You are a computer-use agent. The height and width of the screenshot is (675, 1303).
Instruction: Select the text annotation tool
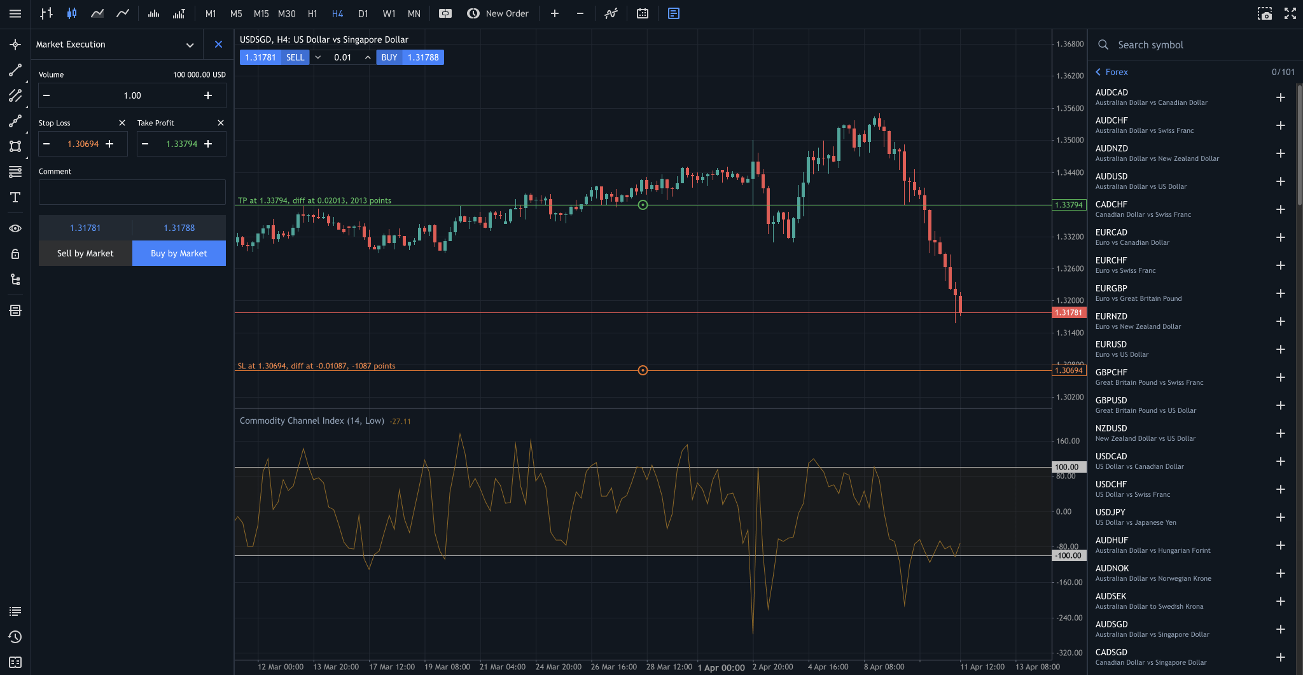tap(15, 198)
